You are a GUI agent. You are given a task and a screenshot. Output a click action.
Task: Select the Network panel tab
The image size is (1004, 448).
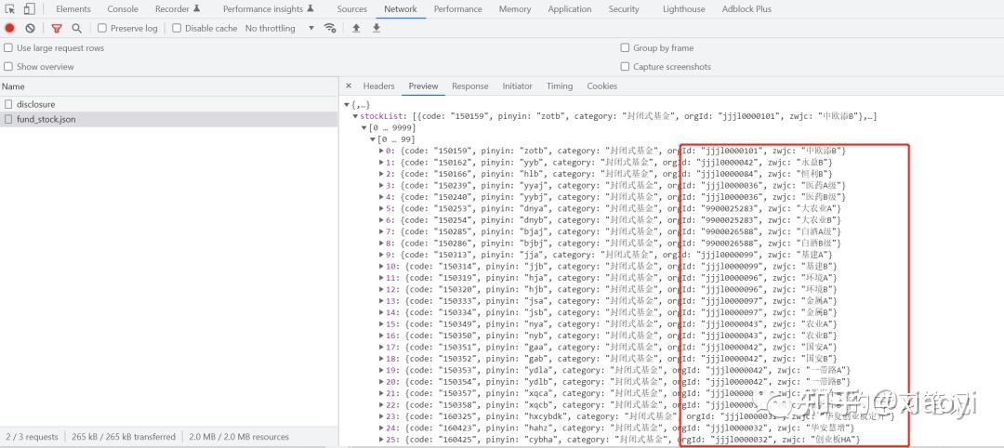[401, 9]
